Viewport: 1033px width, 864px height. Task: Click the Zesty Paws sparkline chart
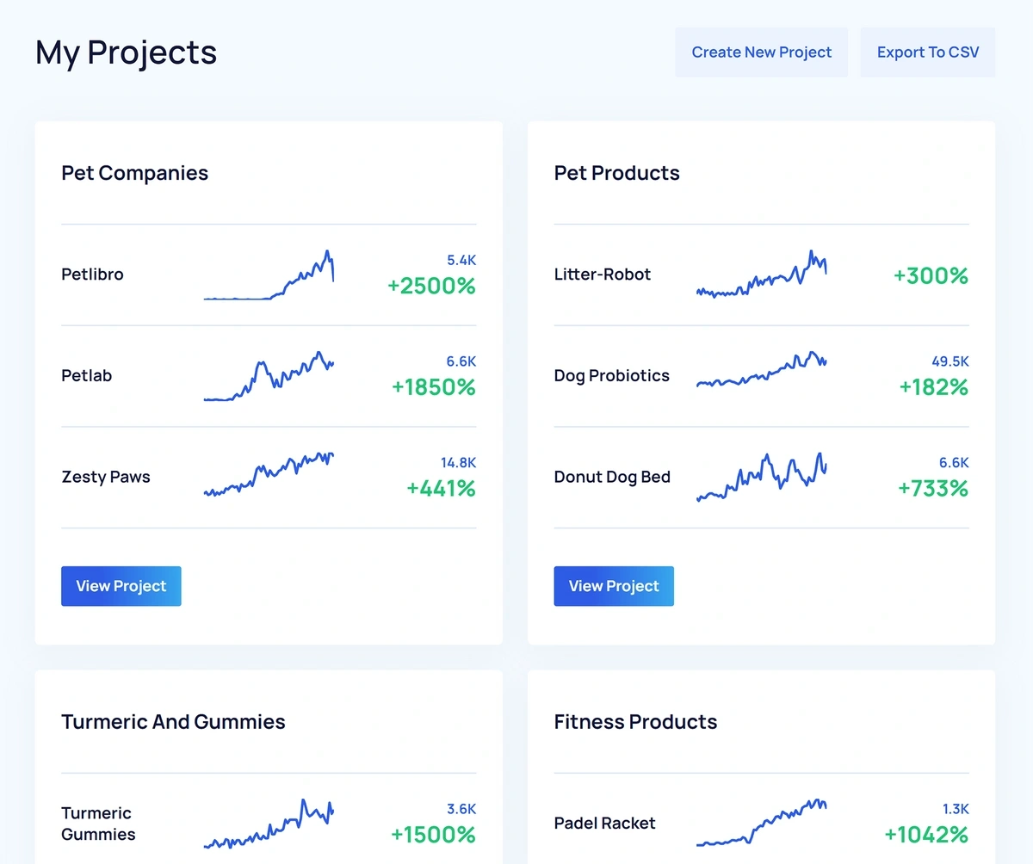point(269,474)
